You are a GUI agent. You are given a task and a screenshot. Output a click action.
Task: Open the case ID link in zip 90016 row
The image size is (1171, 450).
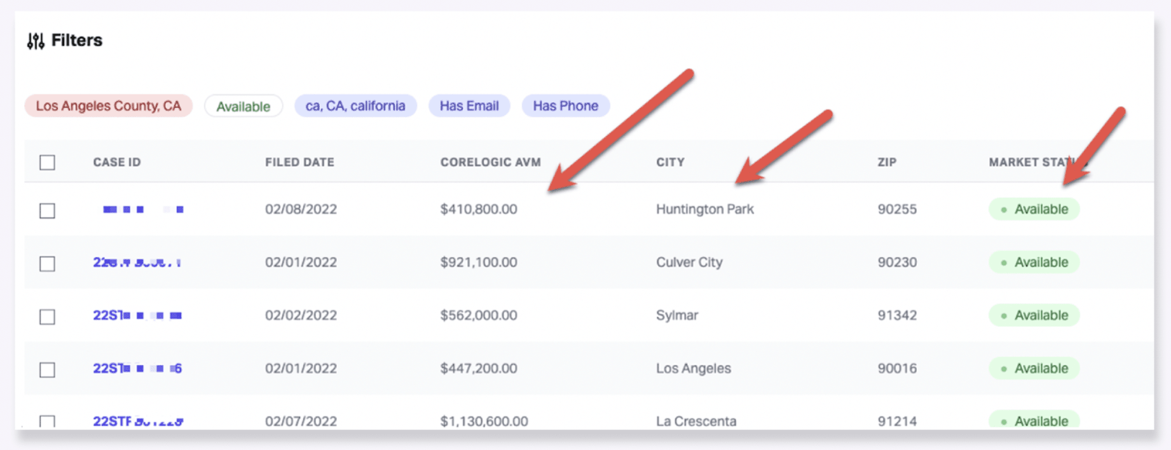point(137,369)
